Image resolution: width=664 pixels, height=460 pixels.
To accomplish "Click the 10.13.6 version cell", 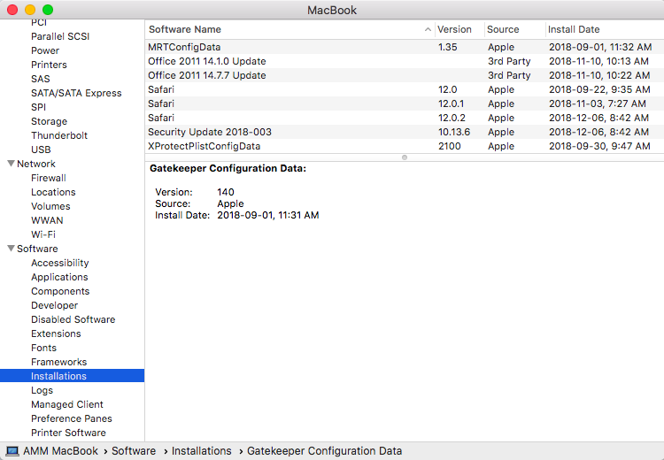I will [454, 132].
